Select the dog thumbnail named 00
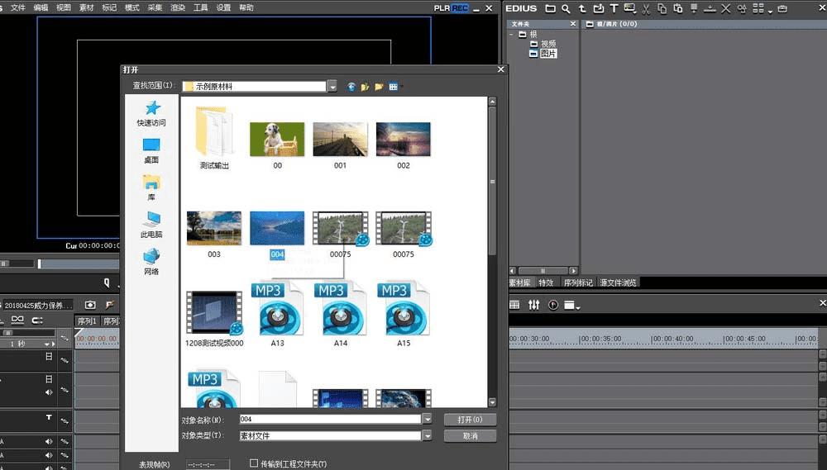Viewport: 827px width, 470px height. tap(277, 140)
